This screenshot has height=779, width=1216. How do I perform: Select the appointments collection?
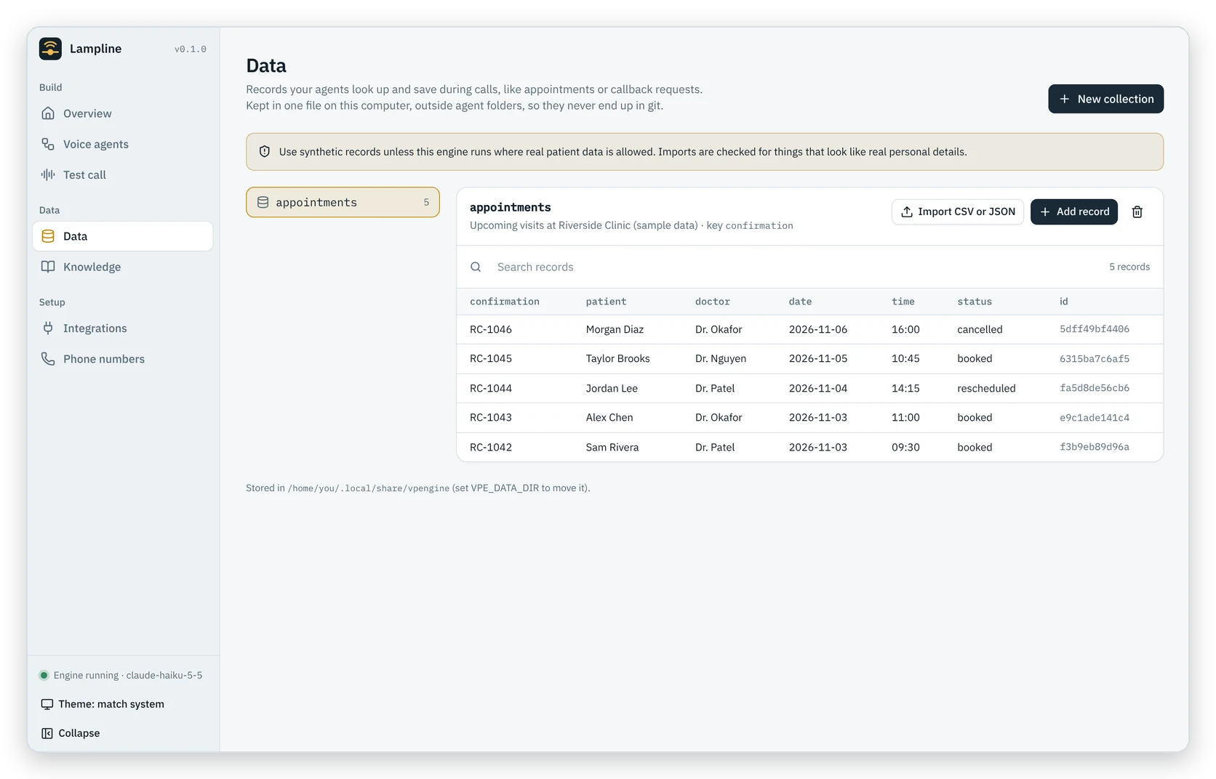(343, 203)
